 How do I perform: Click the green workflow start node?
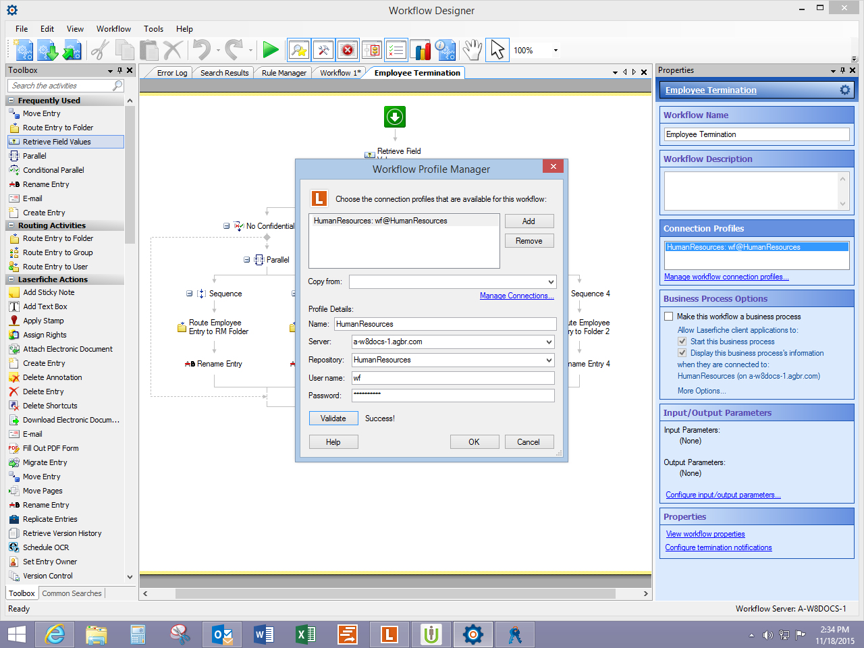click(395, 117)
